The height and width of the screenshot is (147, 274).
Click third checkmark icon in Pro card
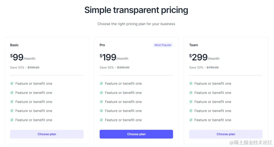[x=101, y=102]
